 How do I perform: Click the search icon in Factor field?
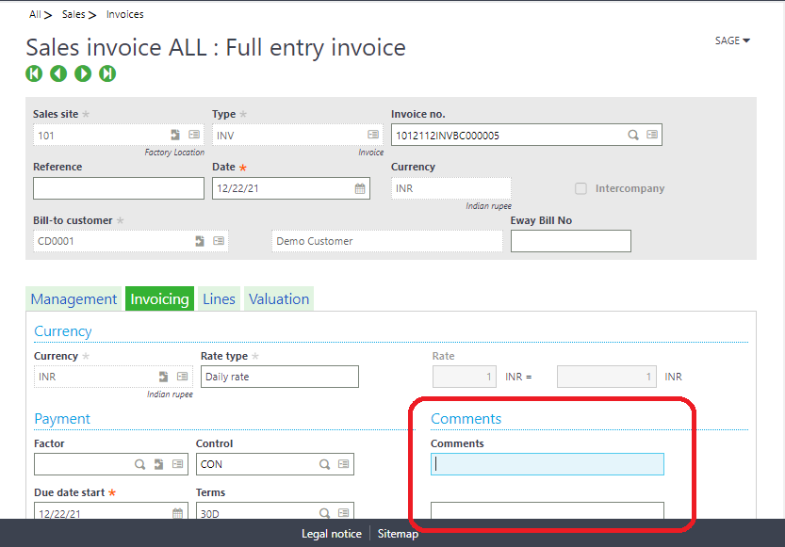[x=139, y=464]
